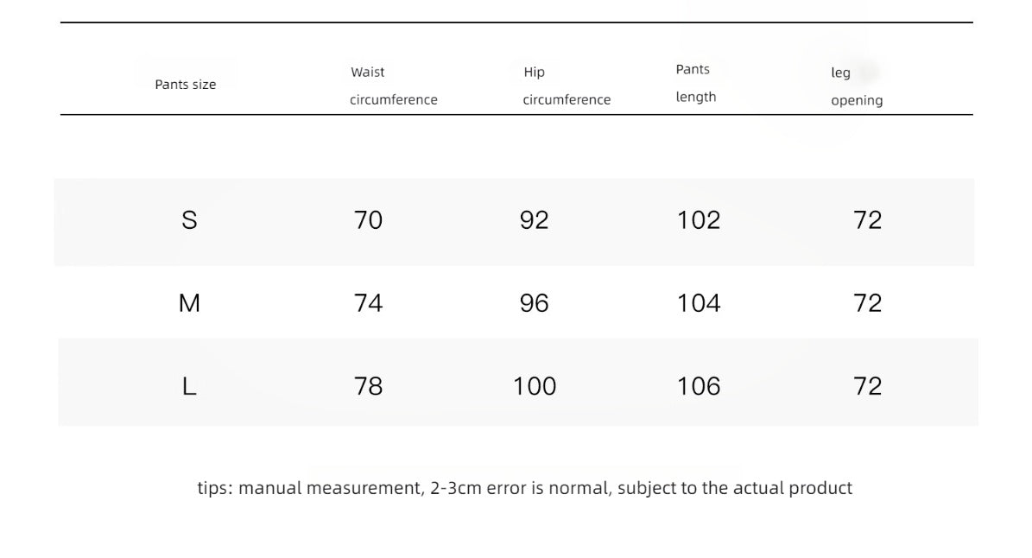Select pants length value 106
Image resolution: width=1032 pixels, height=558 pixels.
pyautogui.click(x=699, y=386)
